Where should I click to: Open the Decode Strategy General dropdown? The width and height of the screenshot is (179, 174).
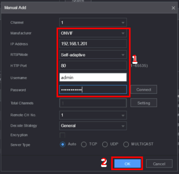click(x=93, y=126)
